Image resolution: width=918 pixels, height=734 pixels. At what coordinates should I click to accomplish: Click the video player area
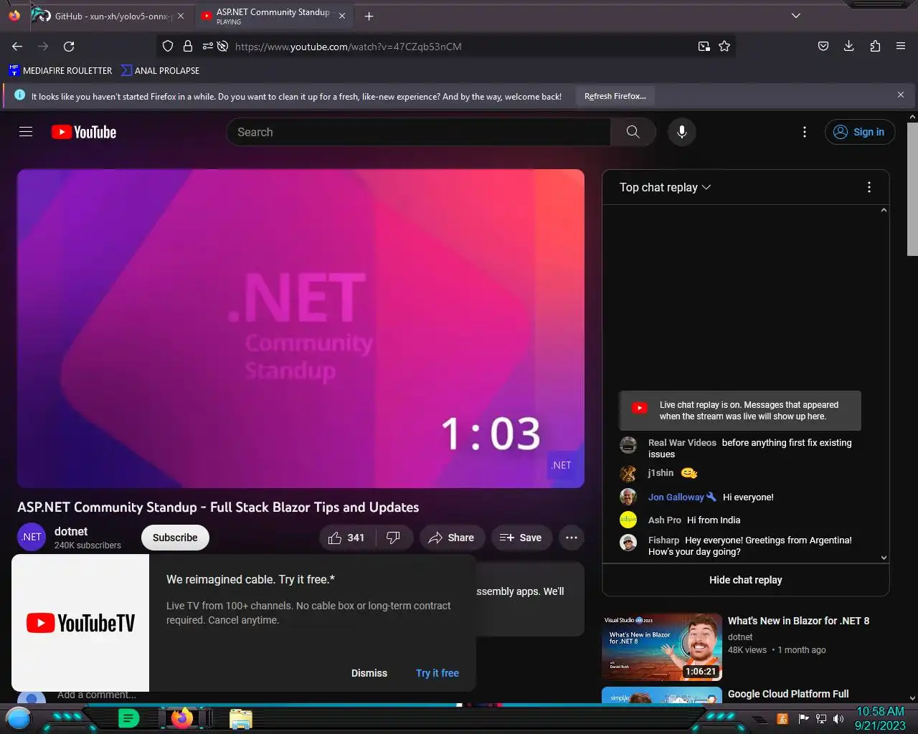click(x=301, y=328)
